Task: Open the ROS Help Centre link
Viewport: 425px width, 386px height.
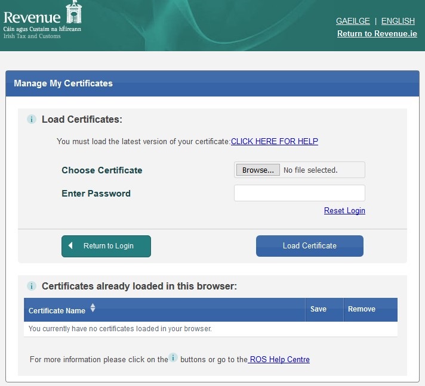Action: click(279, 359)
